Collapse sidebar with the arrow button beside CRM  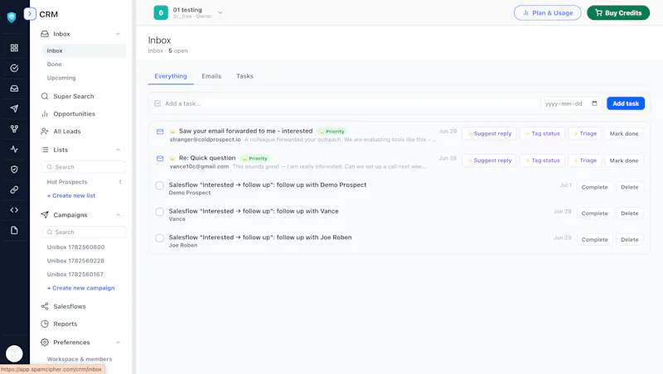30,14
